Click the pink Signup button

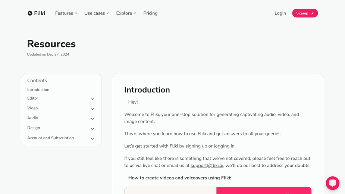pos(305,13)
